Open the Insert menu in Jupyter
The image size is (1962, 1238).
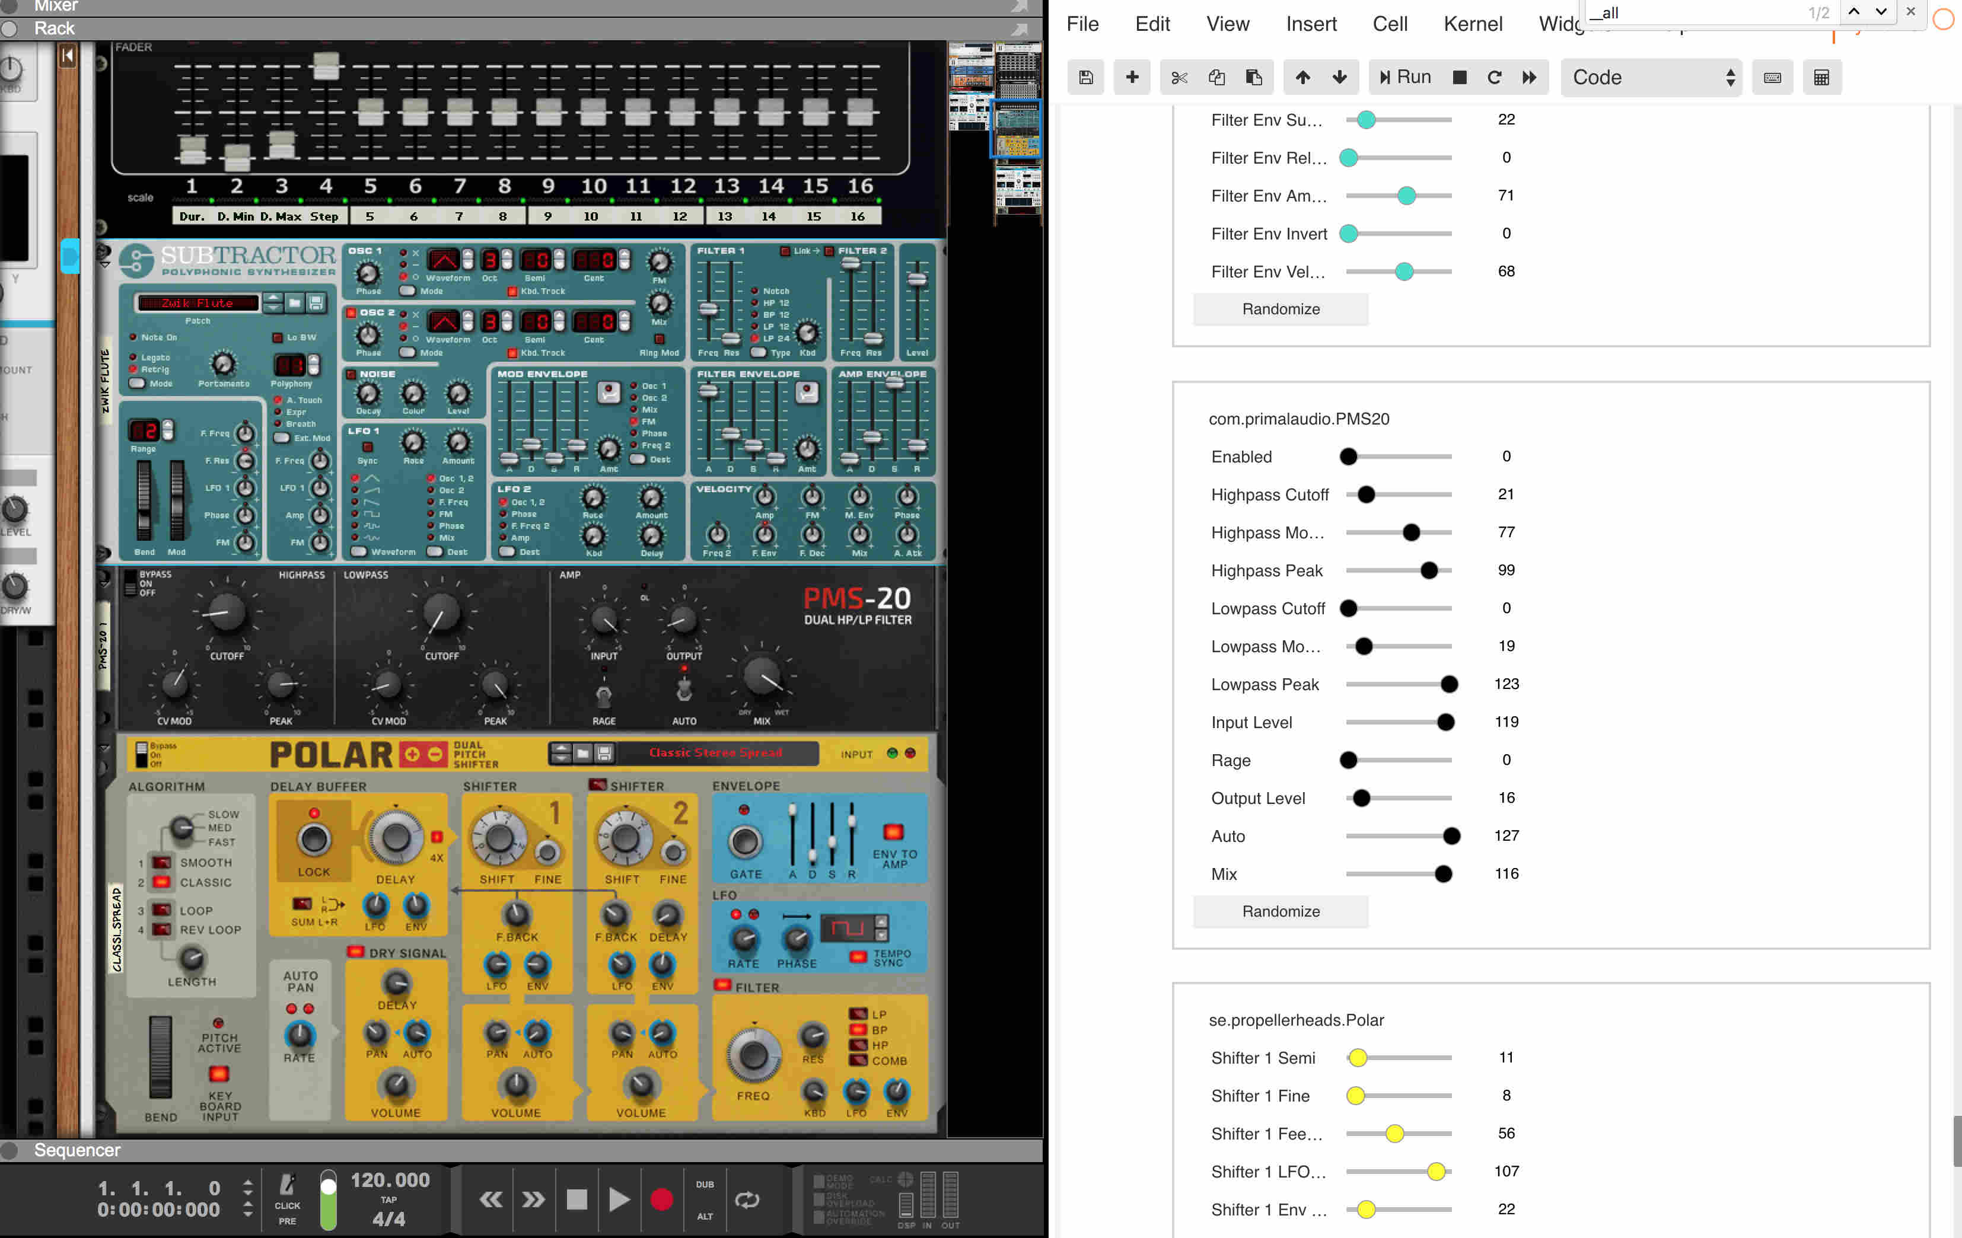pos(1311,24)
